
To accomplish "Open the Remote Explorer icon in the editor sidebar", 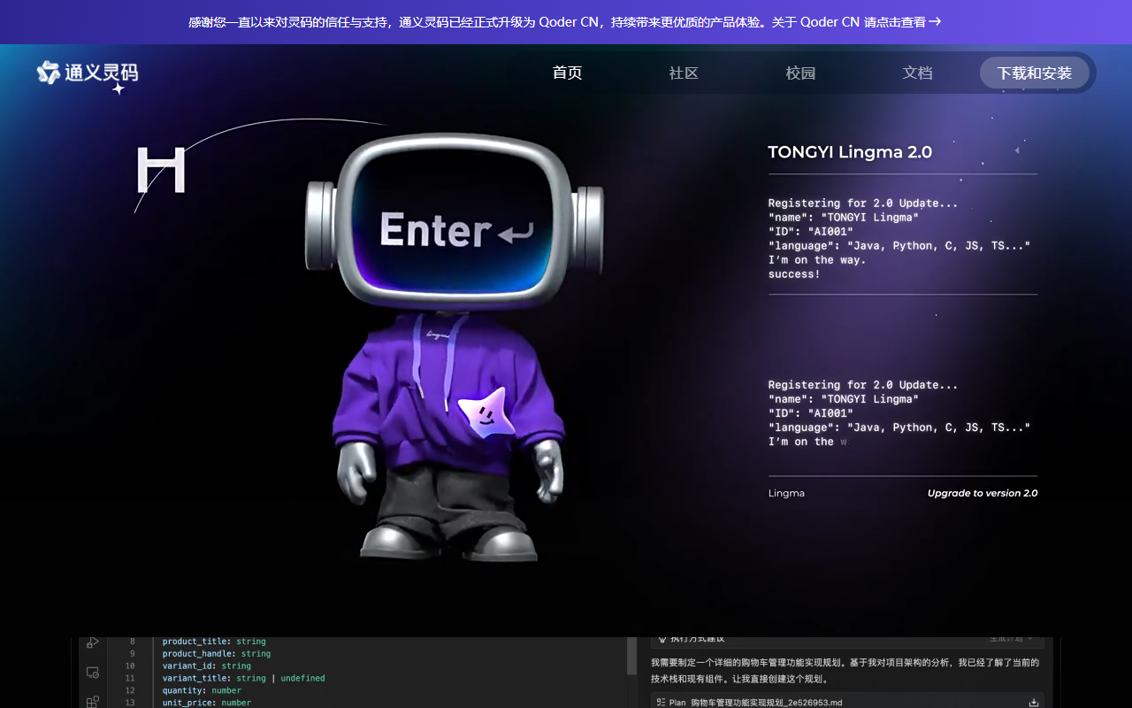I will tap(93, 673).
